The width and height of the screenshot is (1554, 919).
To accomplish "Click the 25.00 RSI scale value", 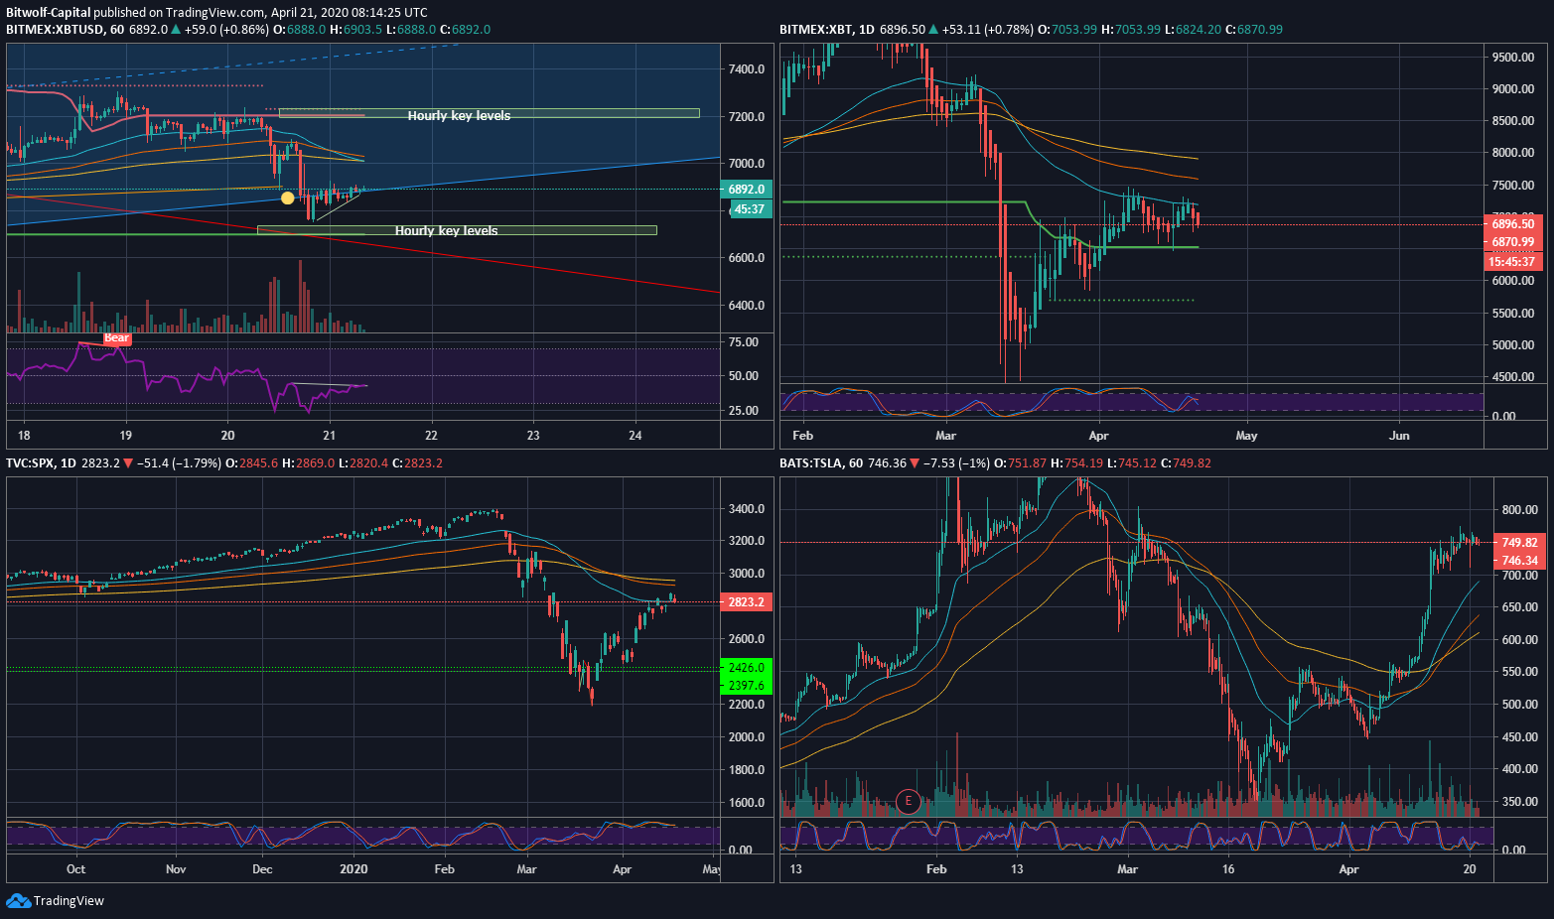I will coord(744,411).
